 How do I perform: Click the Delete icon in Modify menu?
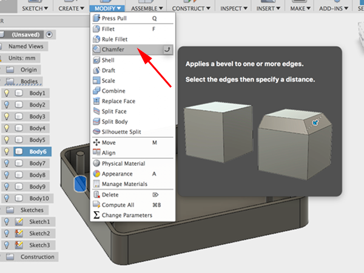[96, 195]
